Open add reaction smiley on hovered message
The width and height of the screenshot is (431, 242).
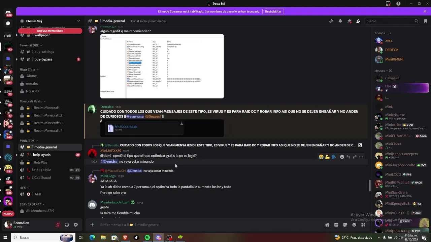point(342,157)
